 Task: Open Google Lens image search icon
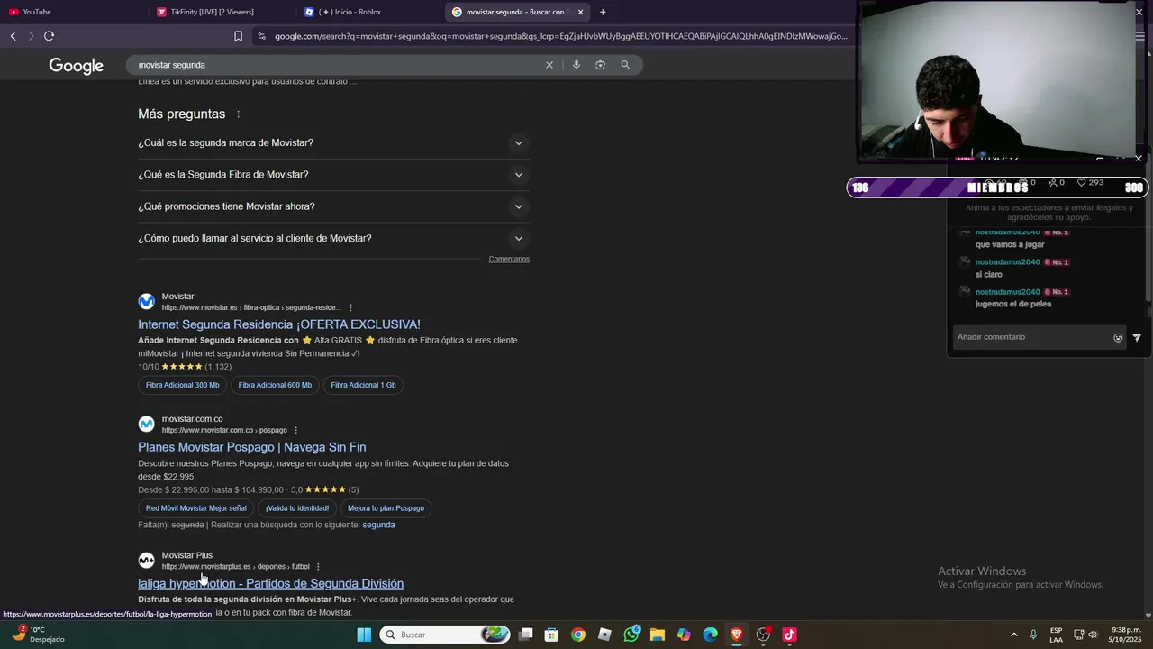point(600,65)
